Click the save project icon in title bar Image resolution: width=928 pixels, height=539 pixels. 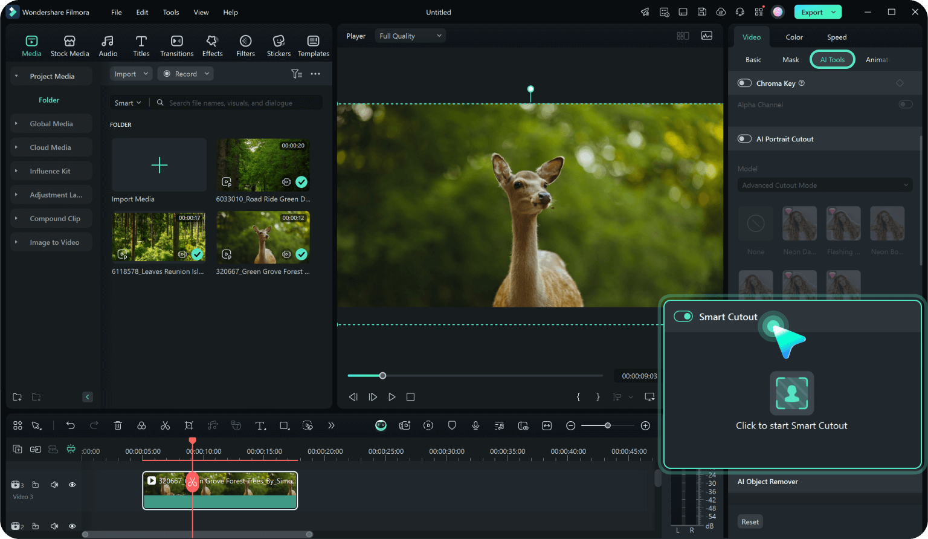pyautogui.click(x=702, y=12)
